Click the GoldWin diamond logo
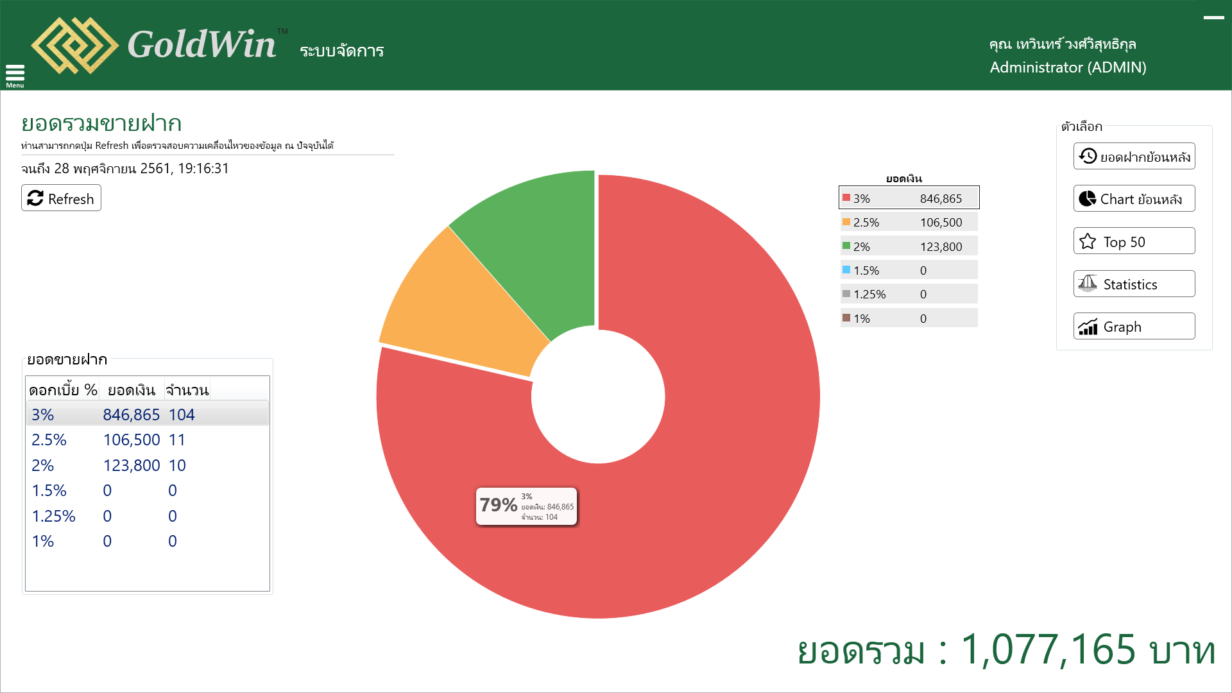The width and height of the screenshot is (1232, 693). 74,46
